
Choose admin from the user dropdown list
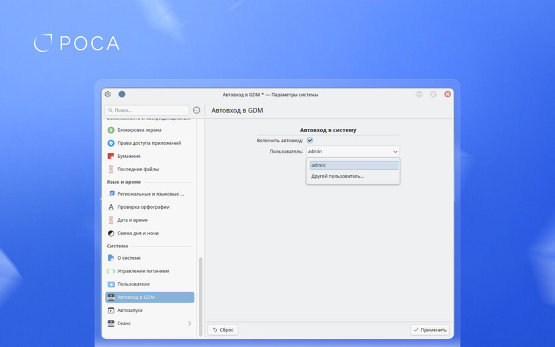(353, 165)
